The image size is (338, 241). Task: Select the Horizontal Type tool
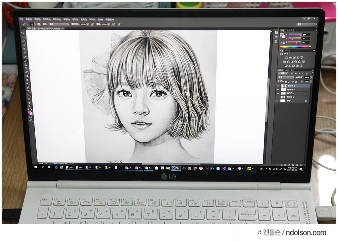pyautogui.click(x=28, y=91)
